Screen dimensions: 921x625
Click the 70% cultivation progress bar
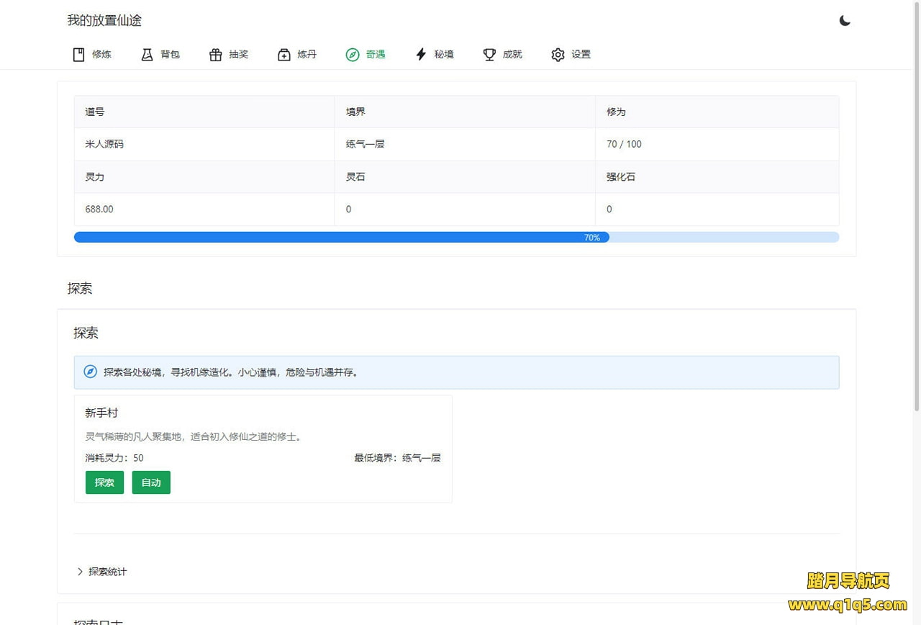point(456,238)
